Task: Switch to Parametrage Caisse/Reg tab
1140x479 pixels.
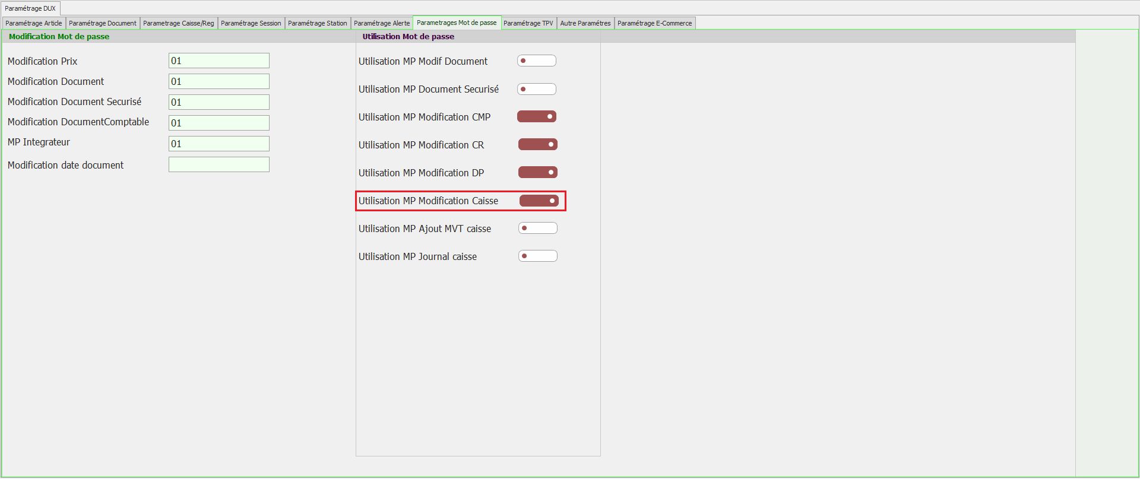Action: click(179, 23)
